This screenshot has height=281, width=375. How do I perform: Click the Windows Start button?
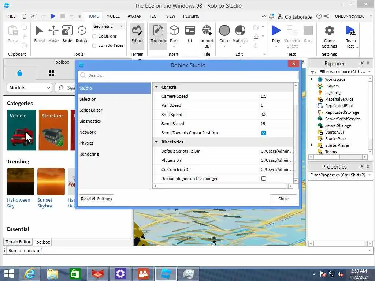tap(9, 274)
